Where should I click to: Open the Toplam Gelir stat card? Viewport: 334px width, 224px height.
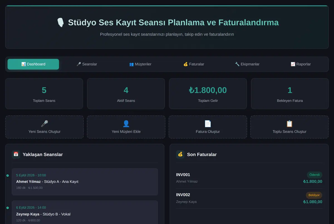click(208, 94)
